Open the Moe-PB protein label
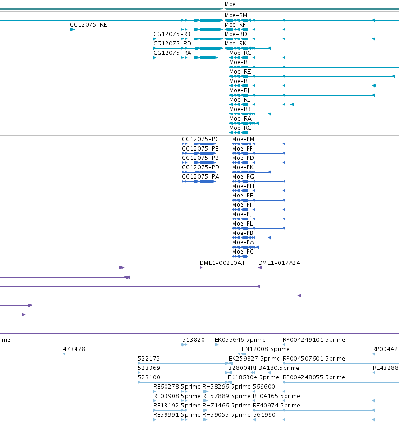Screen dimensions: 399x422 coord(242,233)
